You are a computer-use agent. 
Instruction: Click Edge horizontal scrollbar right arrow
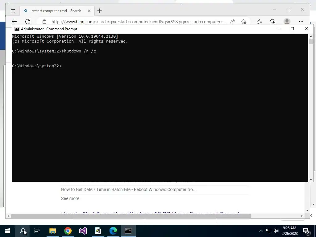pyautogui.click(x=302, y=216)
